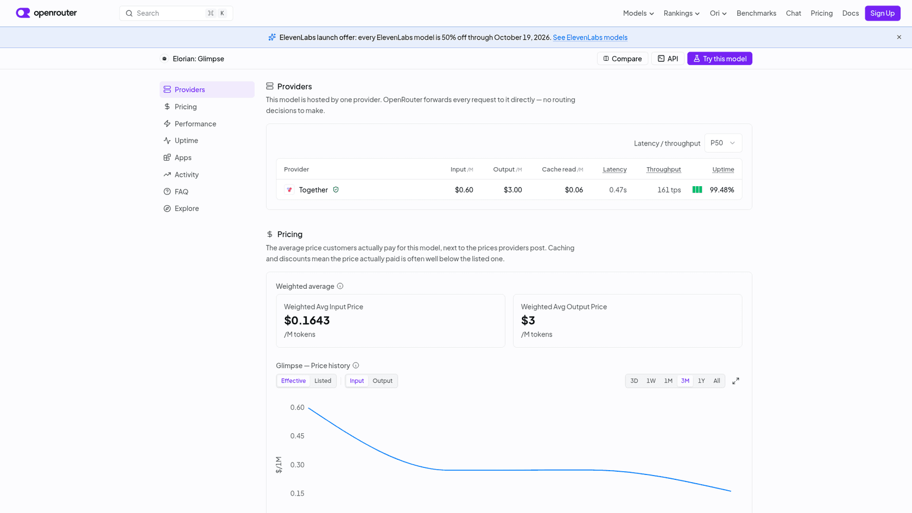The image size is (912, 513).
Task: Switch to Listed price view
Action: tap(322, 381)
